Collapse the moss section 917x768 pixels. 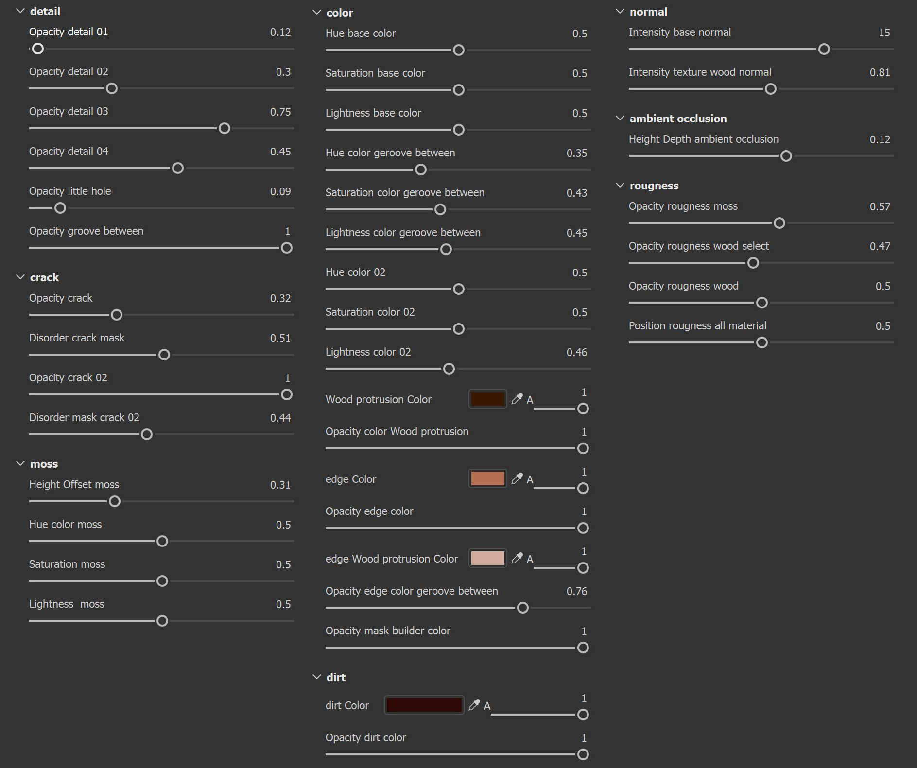(20, 463)
